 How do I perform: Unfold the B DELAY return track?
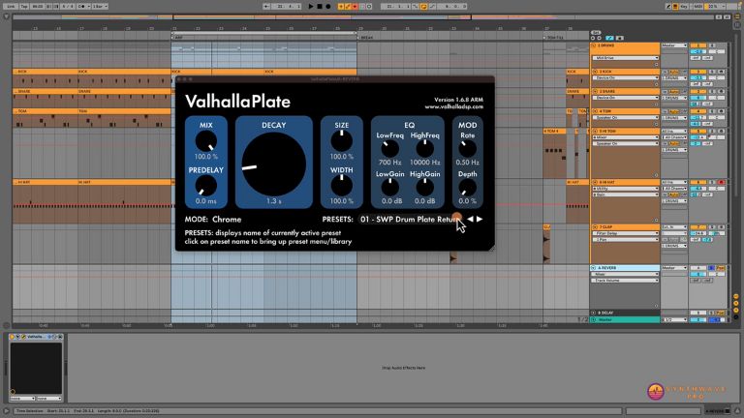coord(594,313)
